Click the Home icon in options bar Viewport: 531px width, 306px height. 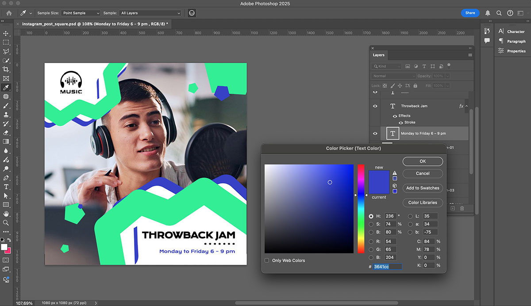coord(9,13)
